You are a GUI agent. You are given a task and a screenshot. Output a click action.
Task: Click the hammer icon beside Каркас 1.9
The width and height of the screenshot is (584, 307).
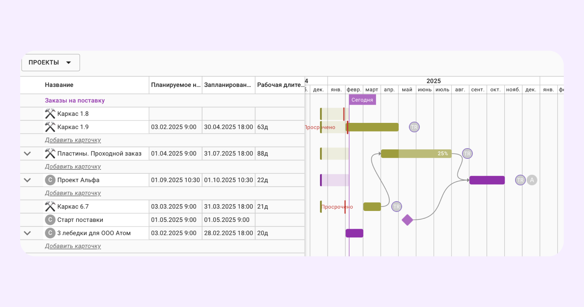coord(50,127)
